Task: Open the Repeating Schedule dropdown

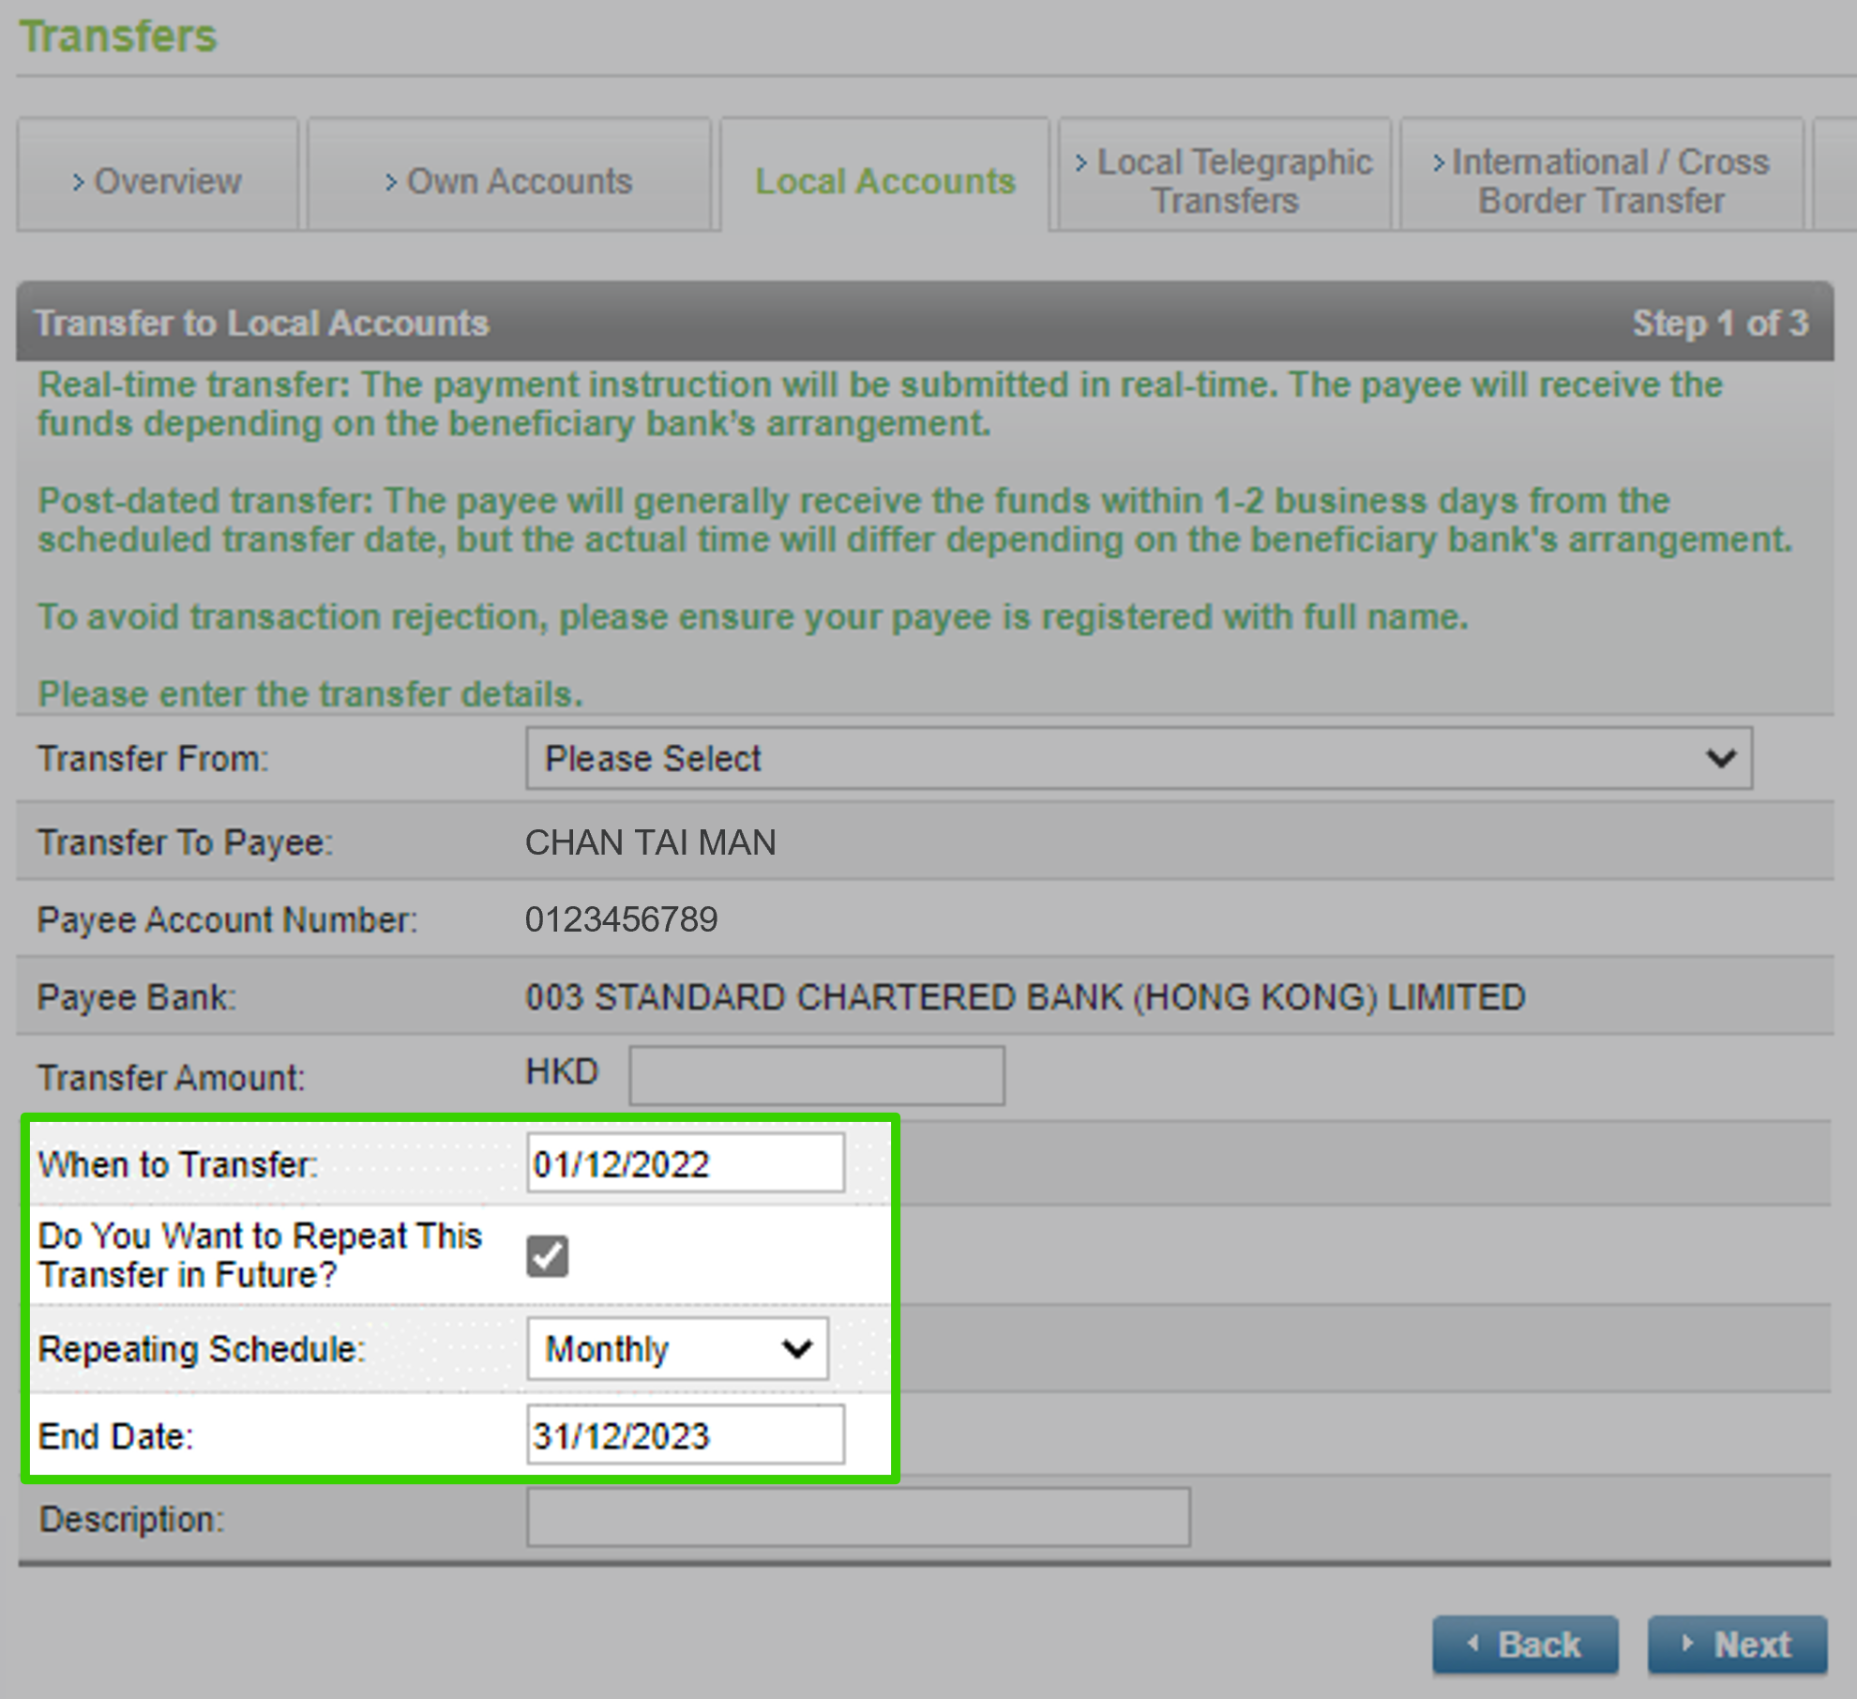Action: click(x=678, y=1349)
